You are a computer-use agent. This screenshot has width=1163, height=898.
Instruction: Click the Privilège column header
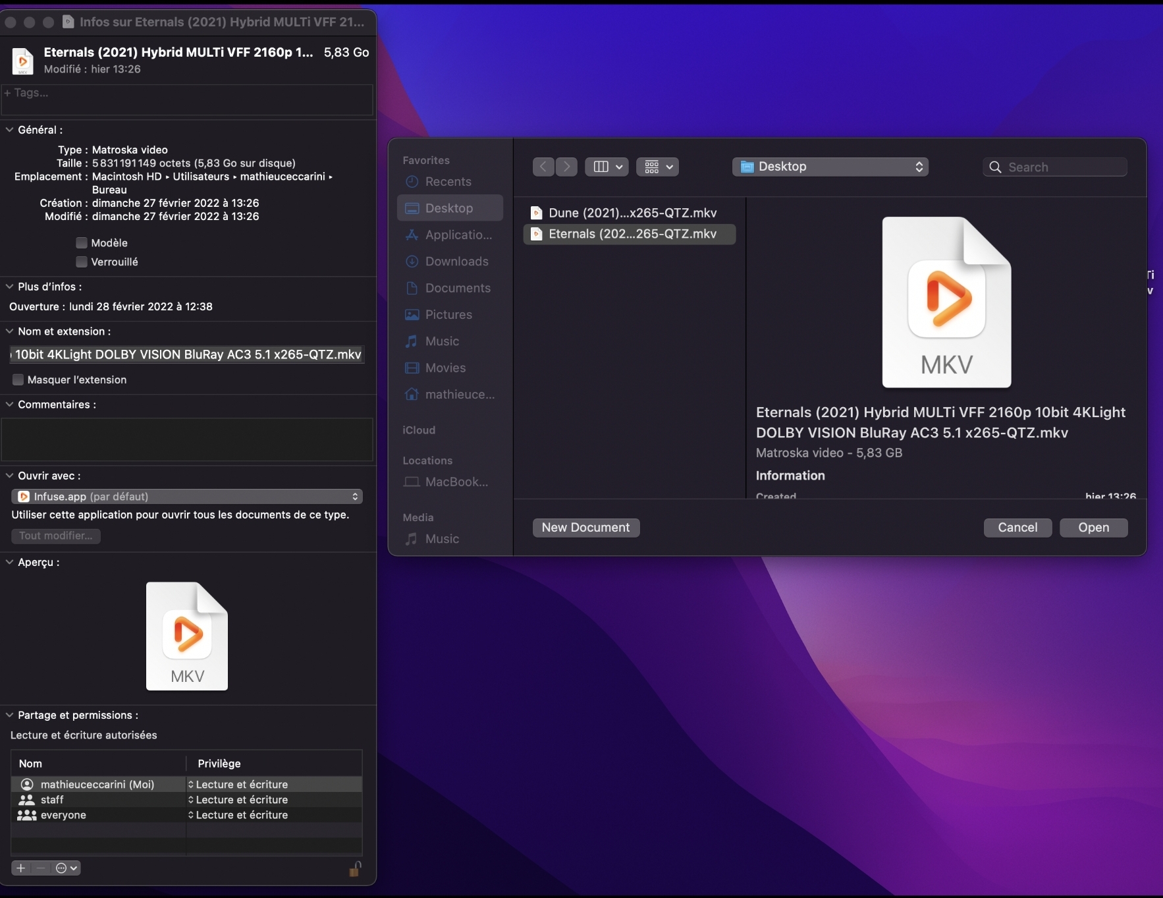[274, 764]
